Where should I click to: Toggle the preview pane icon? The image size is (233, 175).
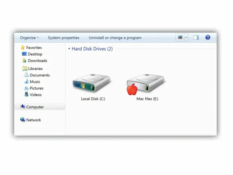pos(196,37)
